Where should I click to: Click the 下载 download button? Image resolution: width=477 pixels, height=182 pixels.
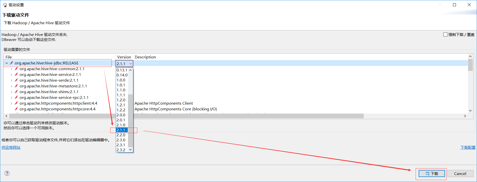point(432,174)
